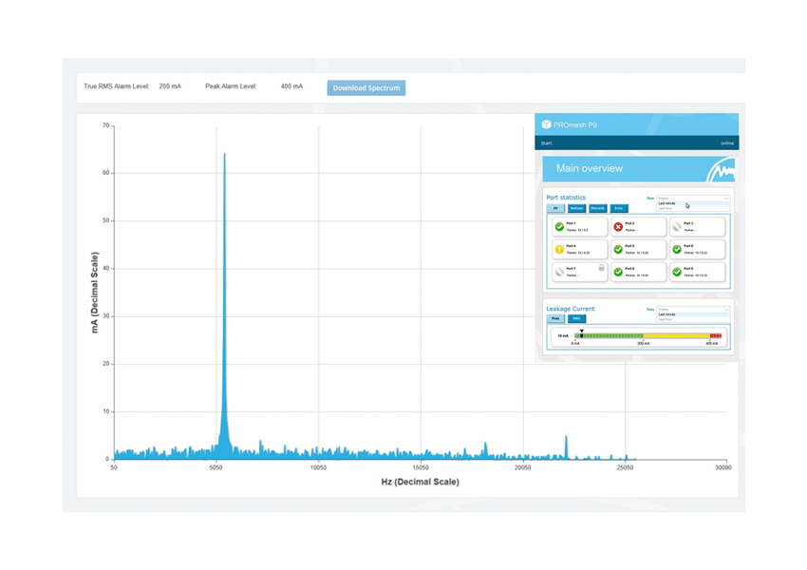Viewport: 807px width, 570px height.
Task: Click the PROmesh P9 cube logo icon
Action: pos(546,124)
